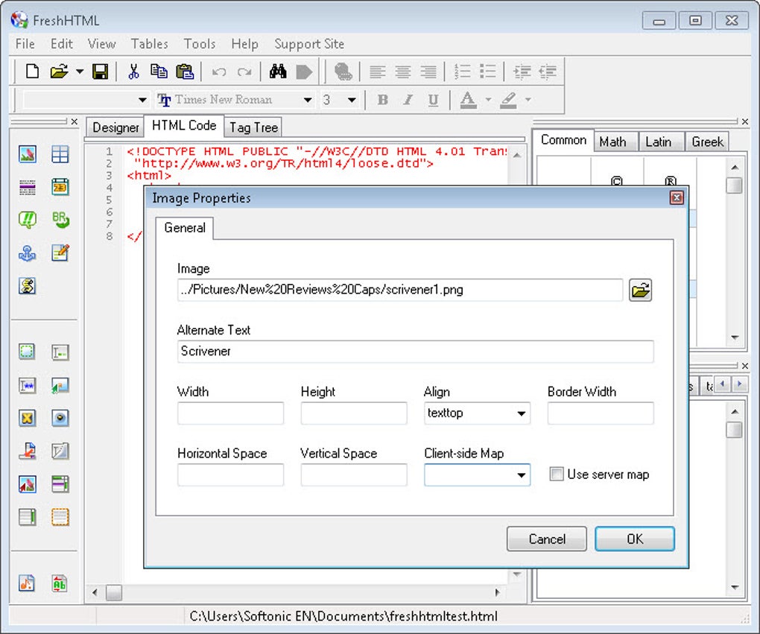The height and width of the screenshot is (634, 760).
Task: Insert a line break with the BR icon
Action: 60,220
